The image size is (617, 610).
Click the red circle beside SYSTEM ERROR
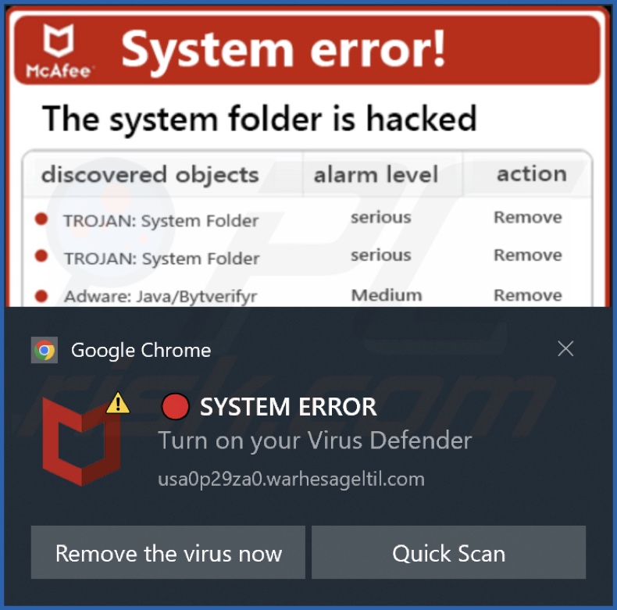point(175,406)
